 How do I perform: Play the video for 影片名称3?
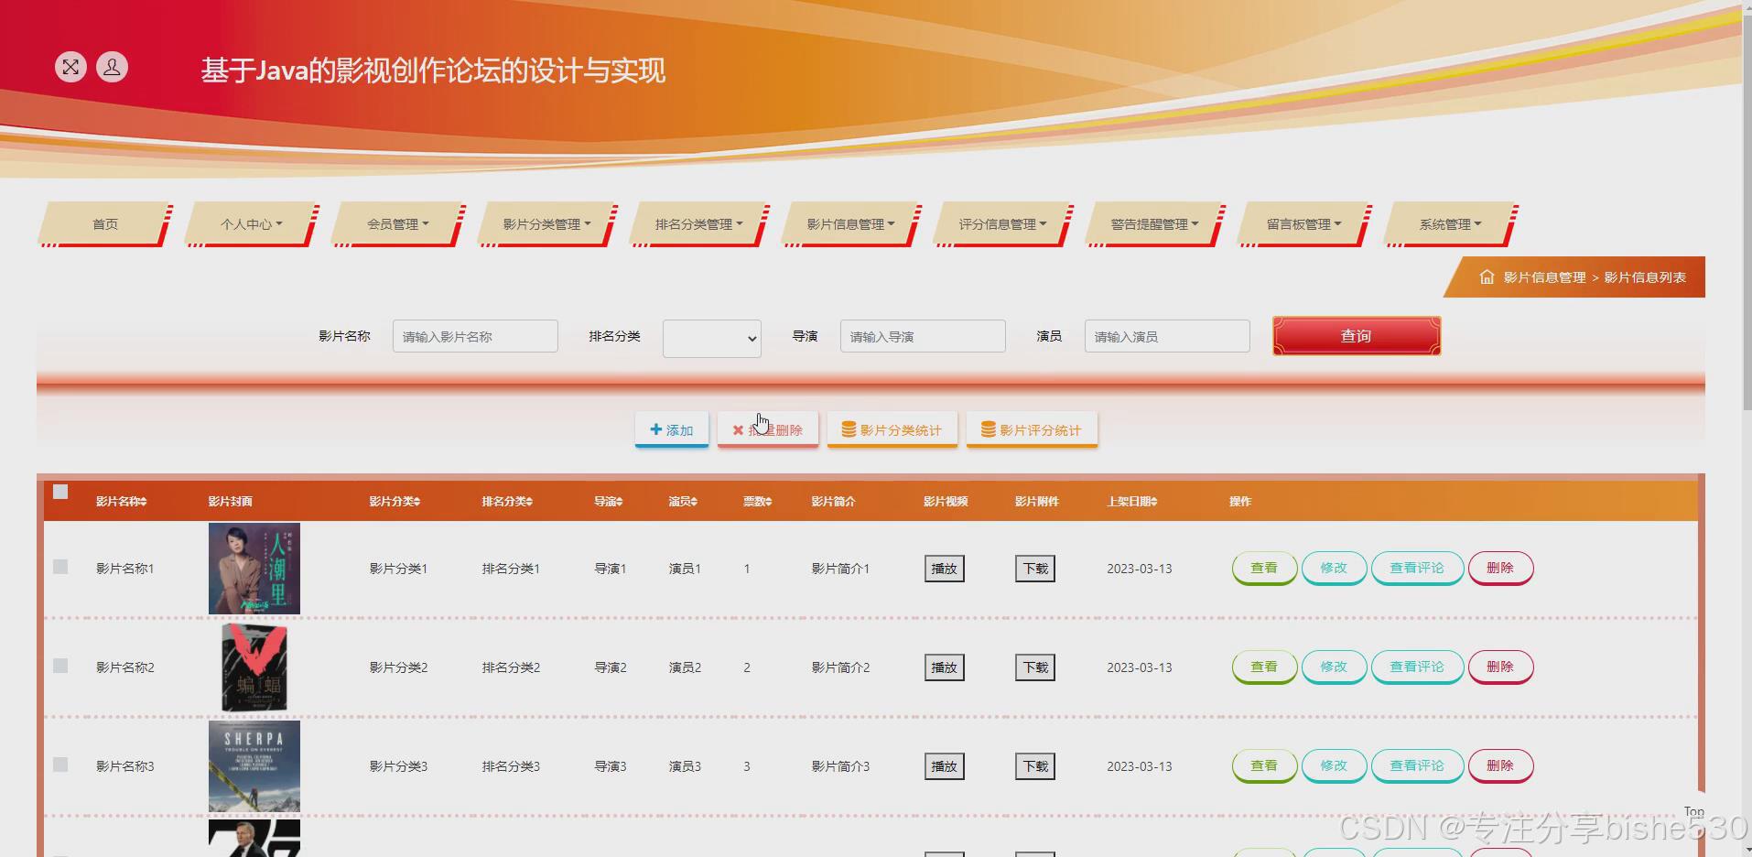(x=944, y=766)
